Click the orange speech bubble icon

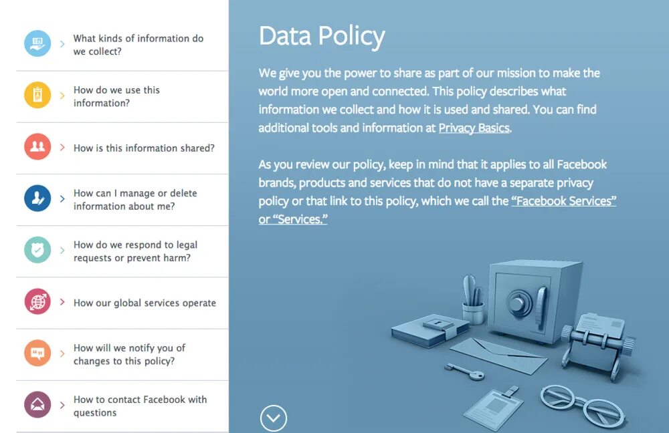tap(37, 353)
